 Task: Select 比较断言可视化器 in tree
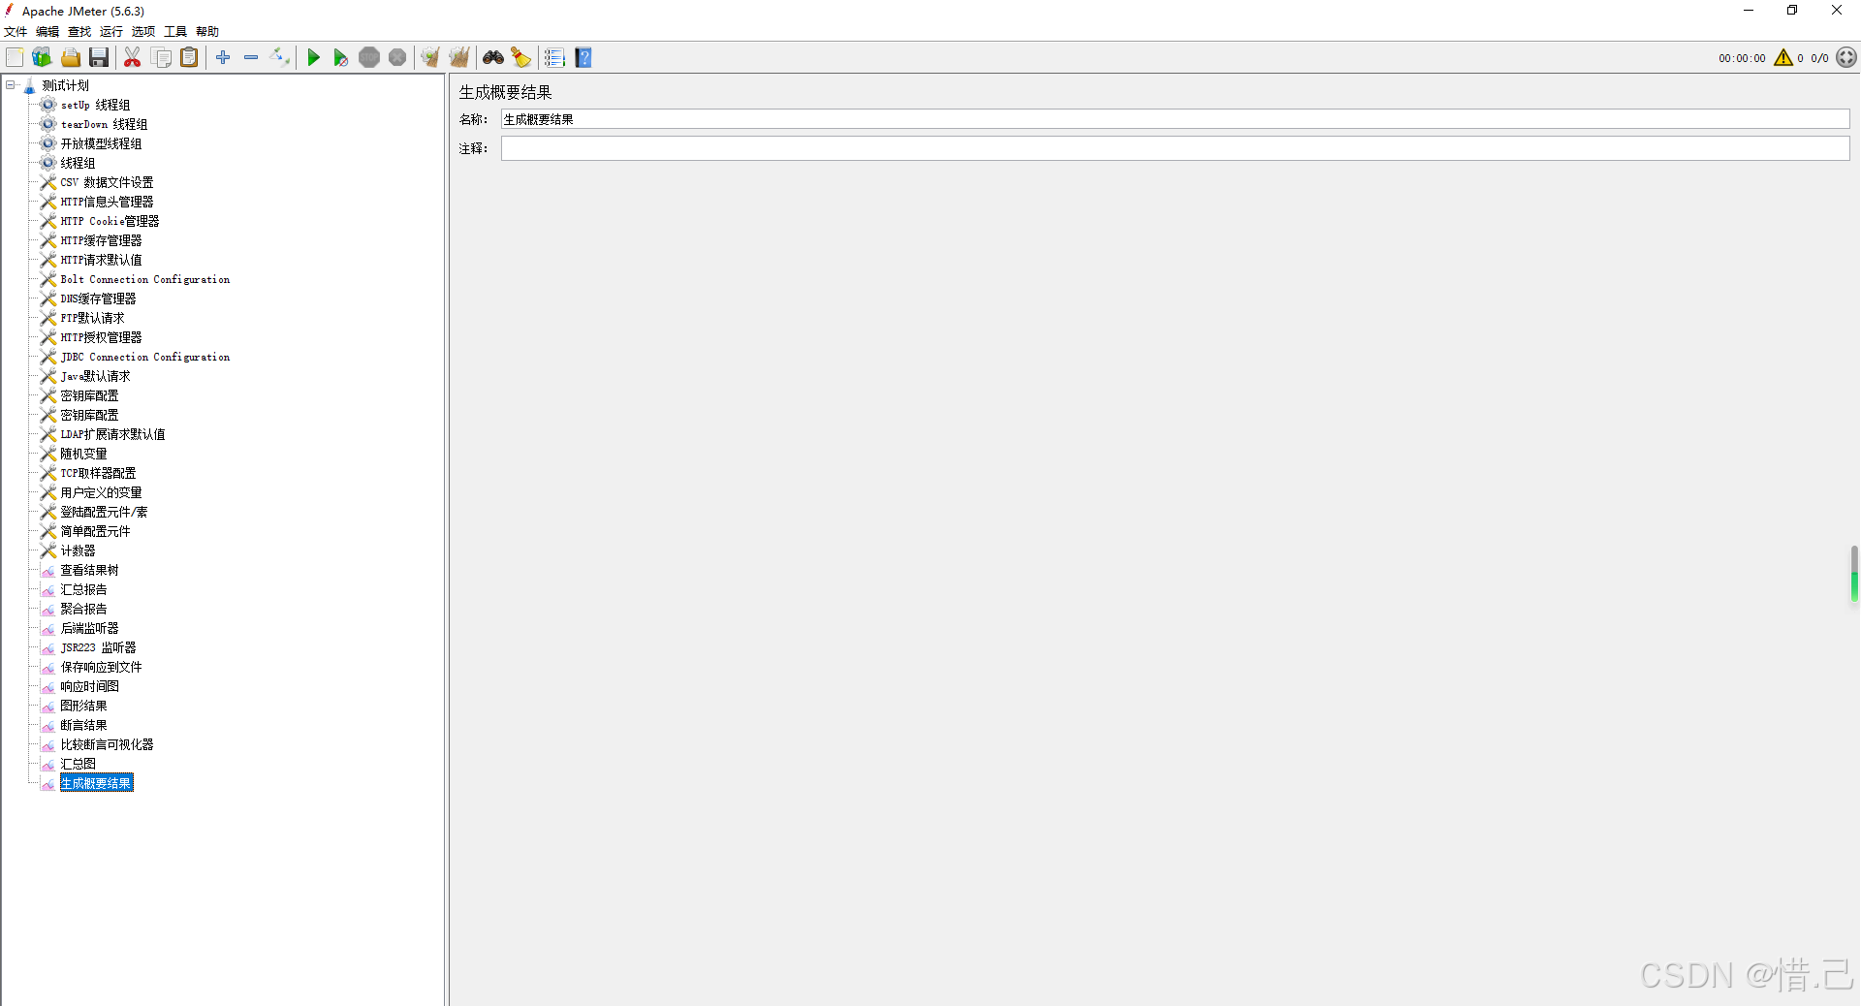107,744
